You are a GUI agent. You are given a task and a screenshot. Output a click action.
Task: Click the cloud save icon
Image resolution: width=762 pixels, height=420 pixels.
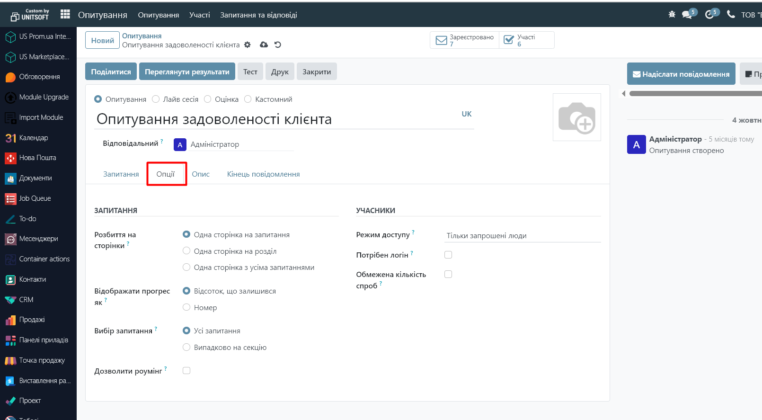264,45
